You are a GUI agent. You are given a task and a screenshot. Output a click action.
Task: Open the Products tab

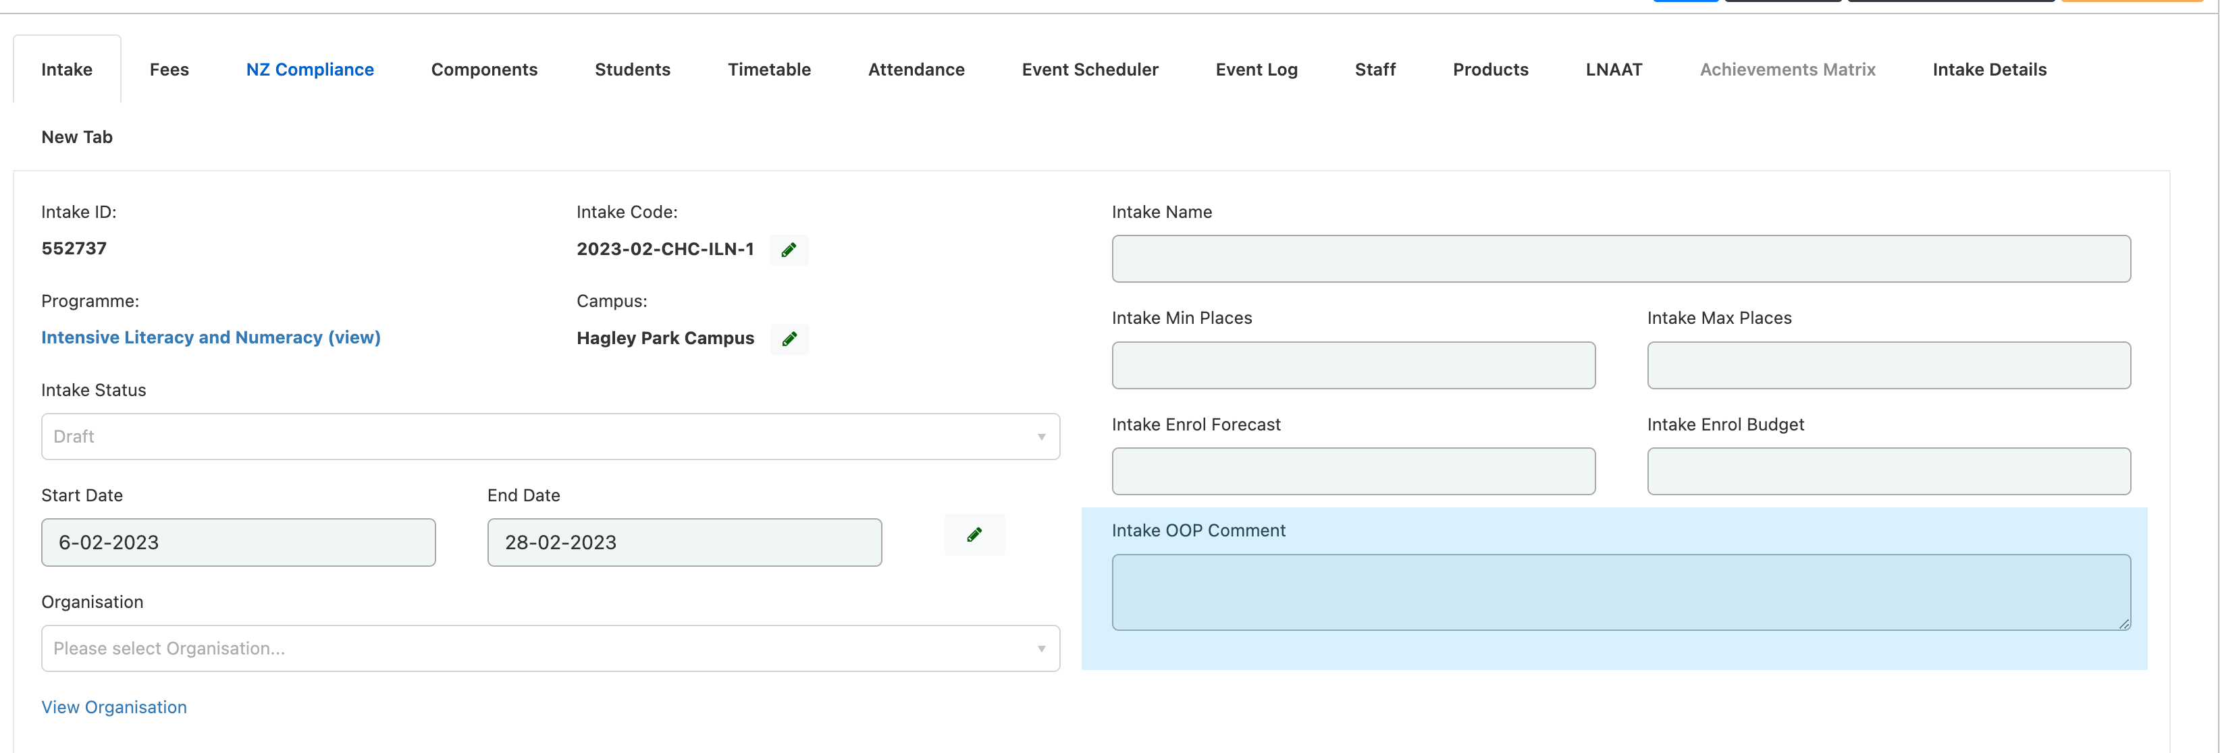click(x=1491, y=69)
